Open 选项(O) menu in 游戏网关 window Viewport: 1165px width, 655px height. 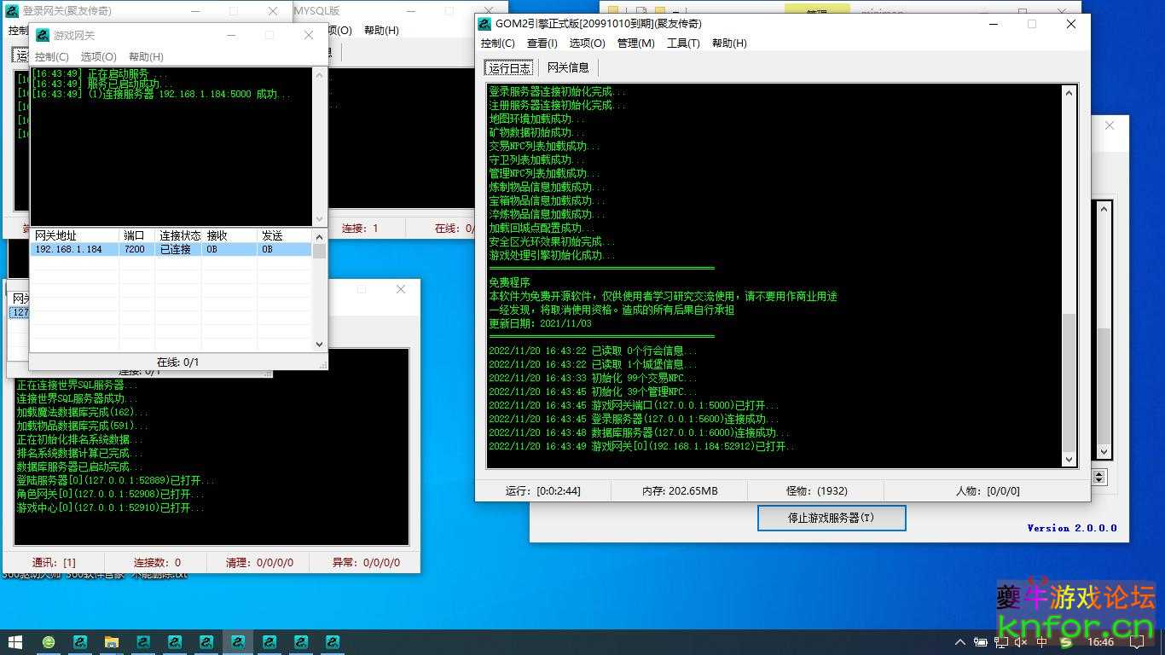coord(98,56)
